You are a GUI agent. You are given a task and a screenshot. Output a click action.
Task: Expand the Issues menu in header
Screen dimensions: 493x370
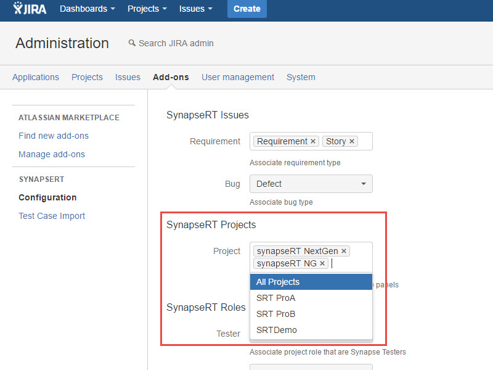[x=195, y=9]
